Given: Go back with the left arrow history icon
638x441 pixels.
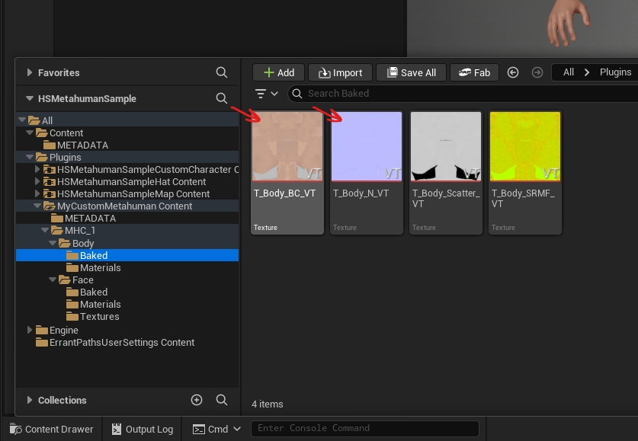Looking at the screenshot, I should coord(513,72).
